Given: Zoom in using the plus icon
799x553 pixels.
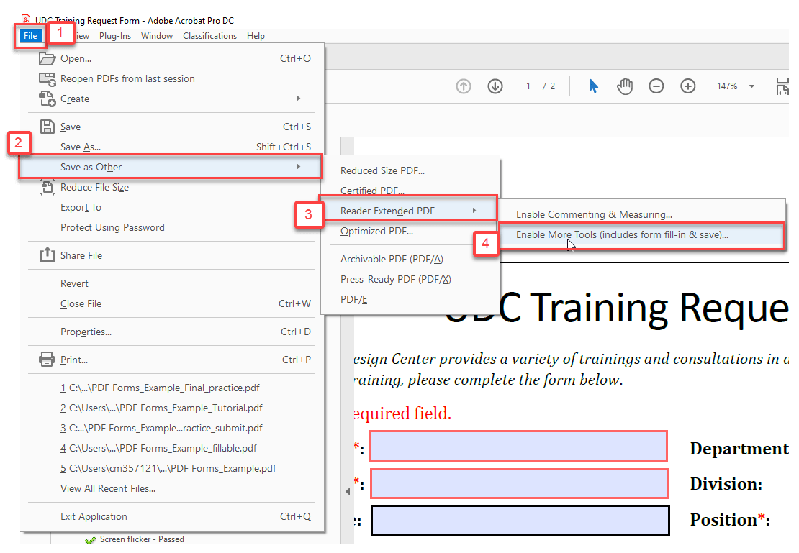Looking at the screenshot, I should coord(687,86).
